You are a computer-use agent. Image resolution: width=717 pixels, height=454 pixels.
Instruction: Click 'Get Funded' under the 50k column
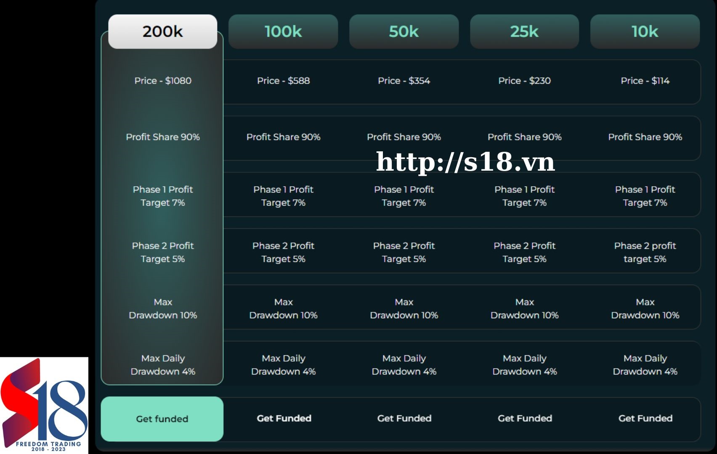(404, 418)
